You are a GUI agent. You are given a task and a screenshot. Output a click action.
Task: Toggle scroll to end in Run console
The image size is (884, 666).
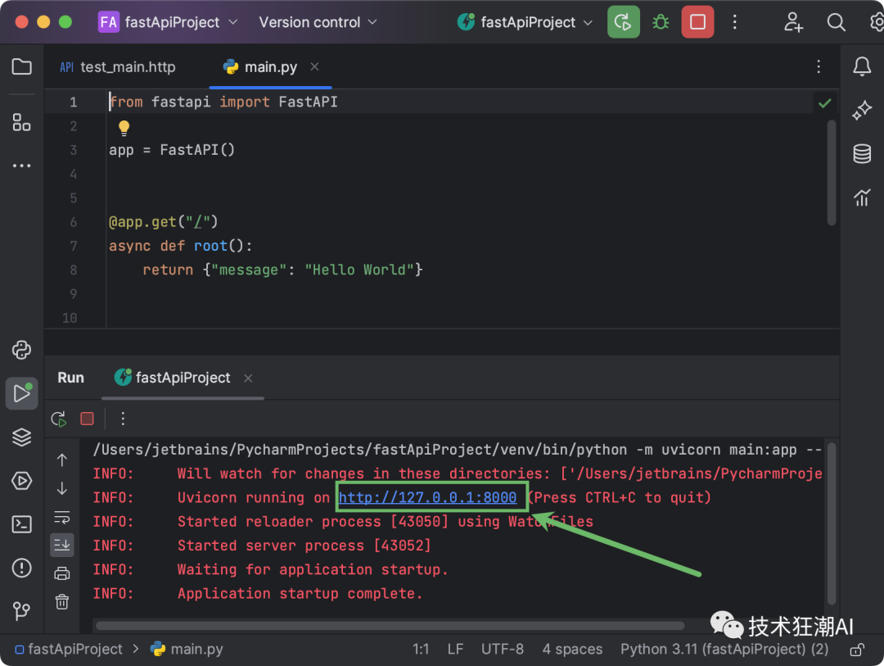pos(62,544)
